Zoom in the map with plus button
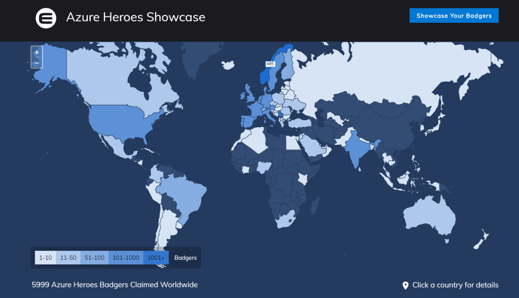The height and width of the screenshot is (298, 519). coord(37,52)
